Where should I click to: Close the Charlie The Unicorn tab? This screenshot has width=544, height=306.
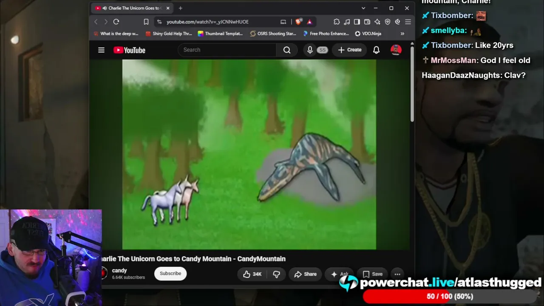coord(168,8)
